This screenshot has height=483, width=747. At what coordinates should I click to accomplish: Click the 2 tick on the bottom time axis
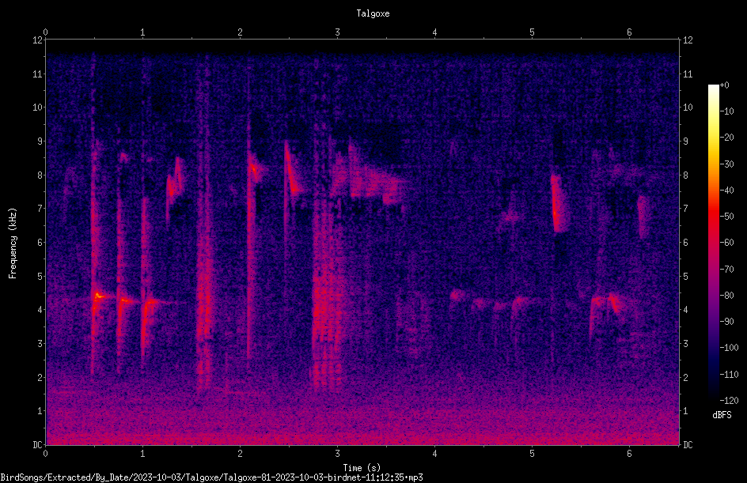(240, 454)
